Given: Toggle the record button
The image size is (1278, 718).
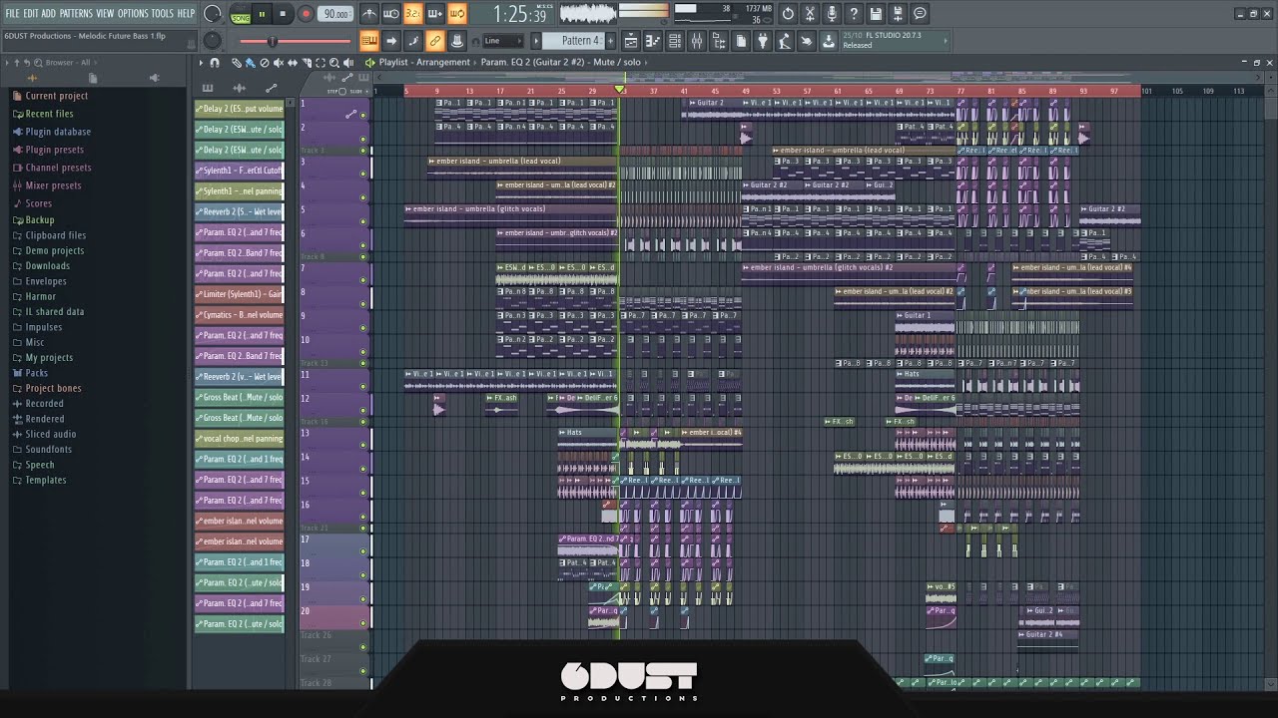Looking at the screenshot, I should pyautogui.click(x=307, y=14).
